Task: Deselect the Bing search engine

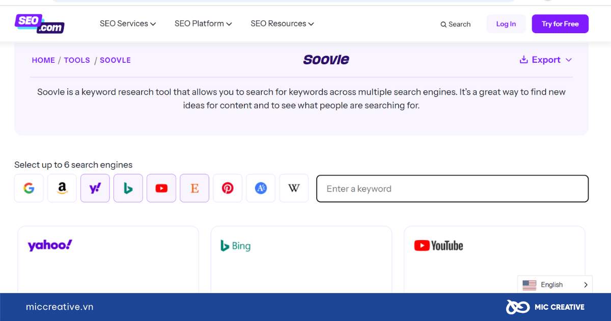Action: point(128,188)
